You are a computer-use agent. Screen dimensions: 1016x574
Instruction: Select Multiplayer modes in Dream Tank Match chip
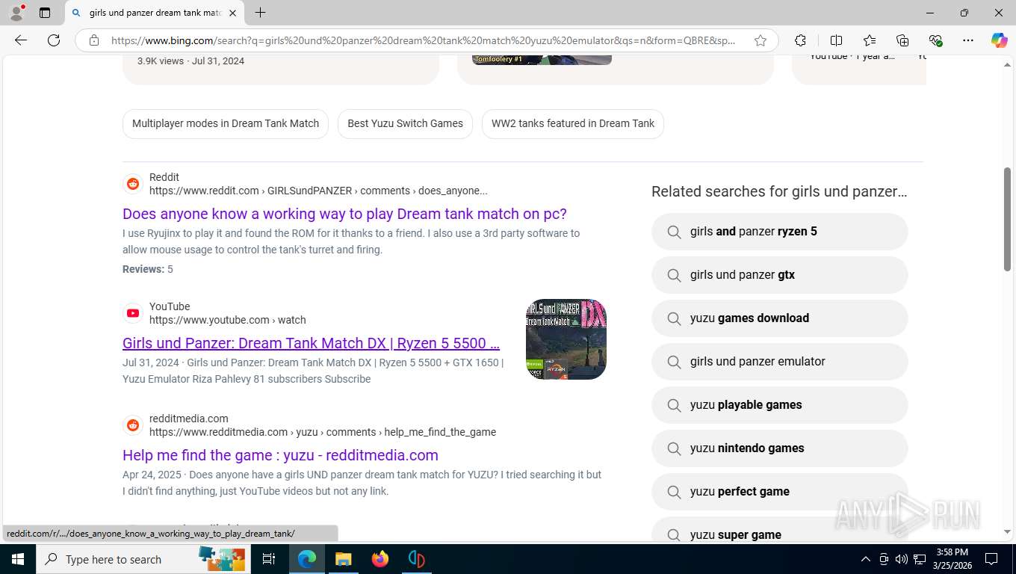(x=226, y=123)
